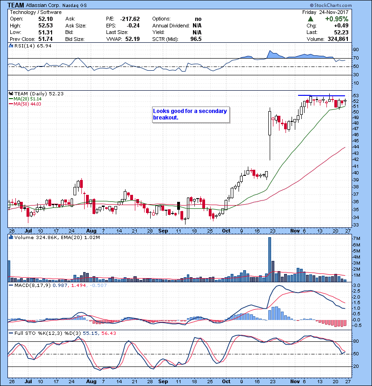Click the 'Looks good for a secondary breakout' annotation

[191, 114]
